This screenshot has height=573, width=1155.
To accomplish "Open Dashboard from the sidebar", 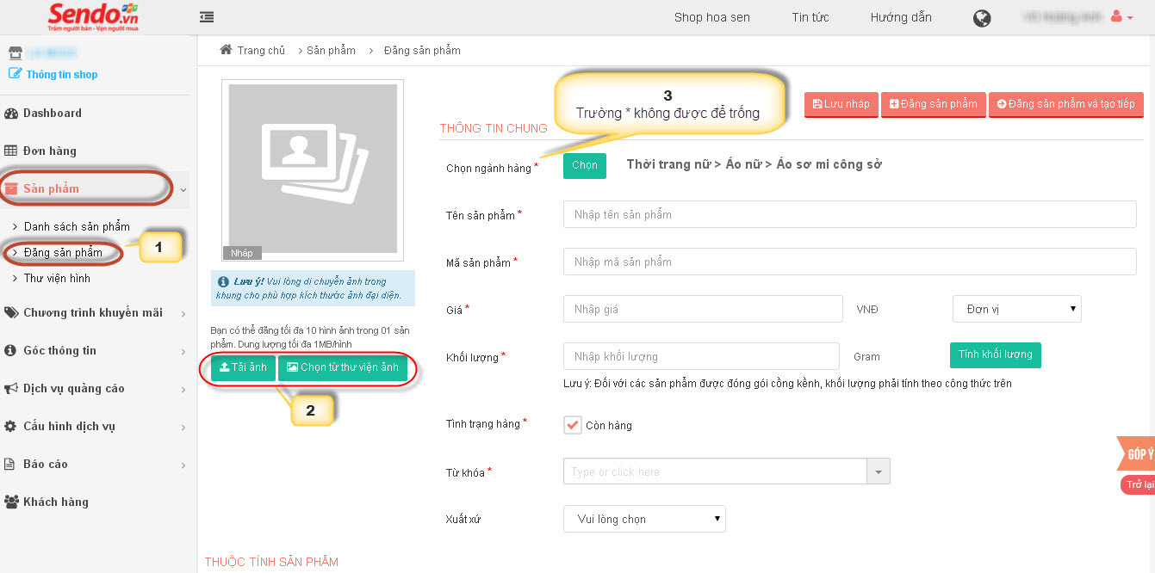I will (52, 113).
